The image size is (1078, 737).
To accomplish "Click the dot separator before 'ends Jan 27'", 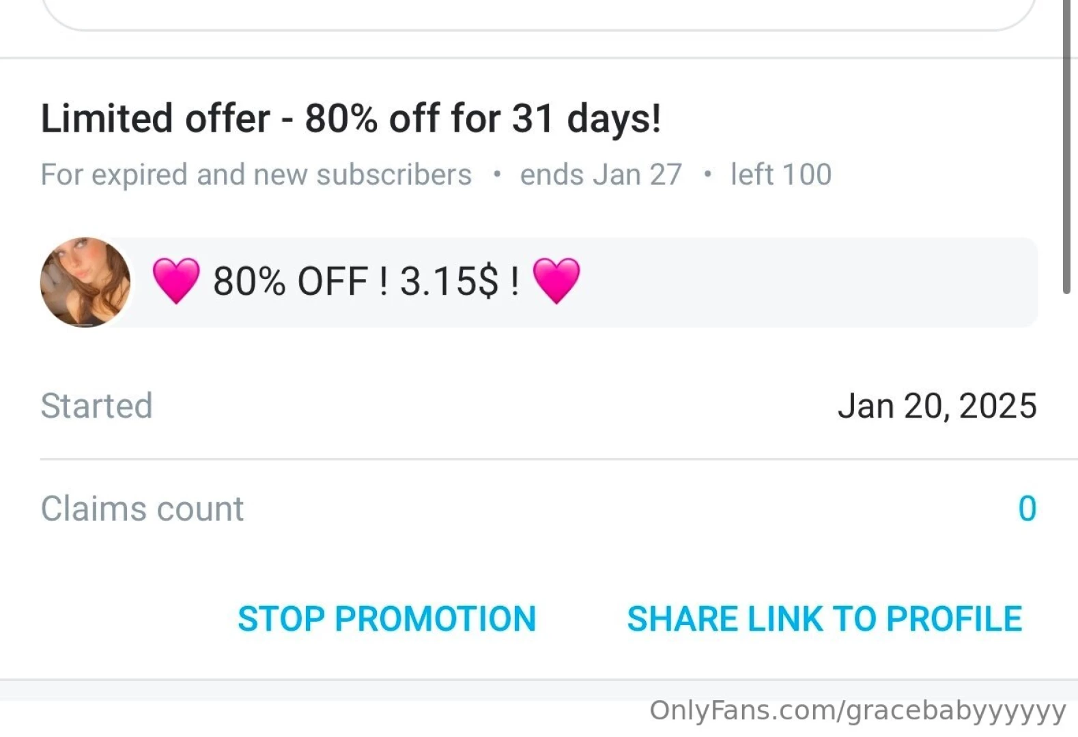I will click(x=498, y=175).
